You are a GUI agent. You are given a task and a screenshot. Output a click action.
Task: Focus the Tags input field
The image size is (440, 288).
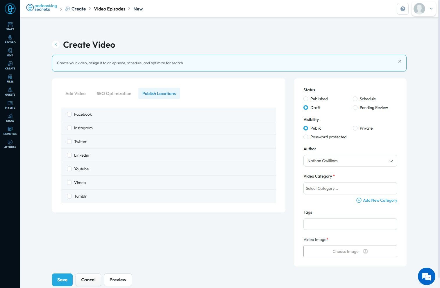350,224
